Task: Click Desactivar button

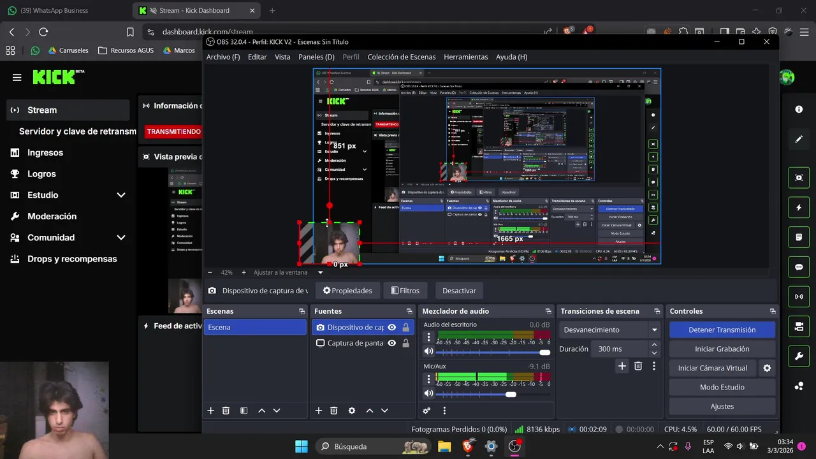Action: [459, 291]
